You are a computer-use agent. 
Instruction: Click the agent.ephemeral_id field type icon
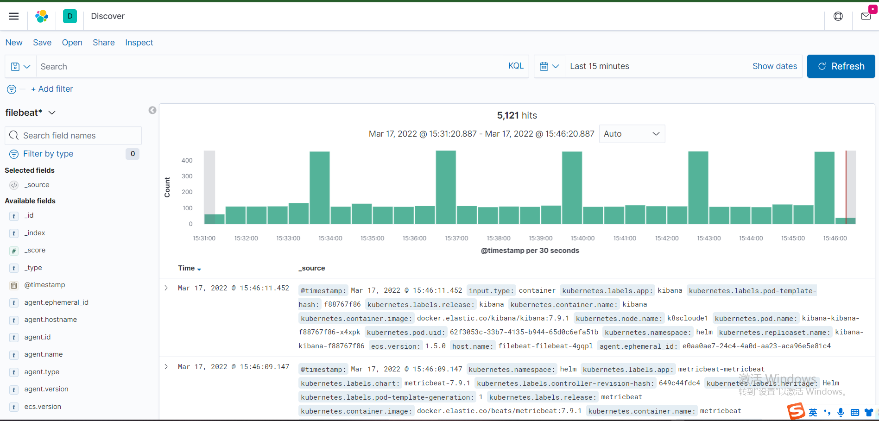tap(14, 303)
